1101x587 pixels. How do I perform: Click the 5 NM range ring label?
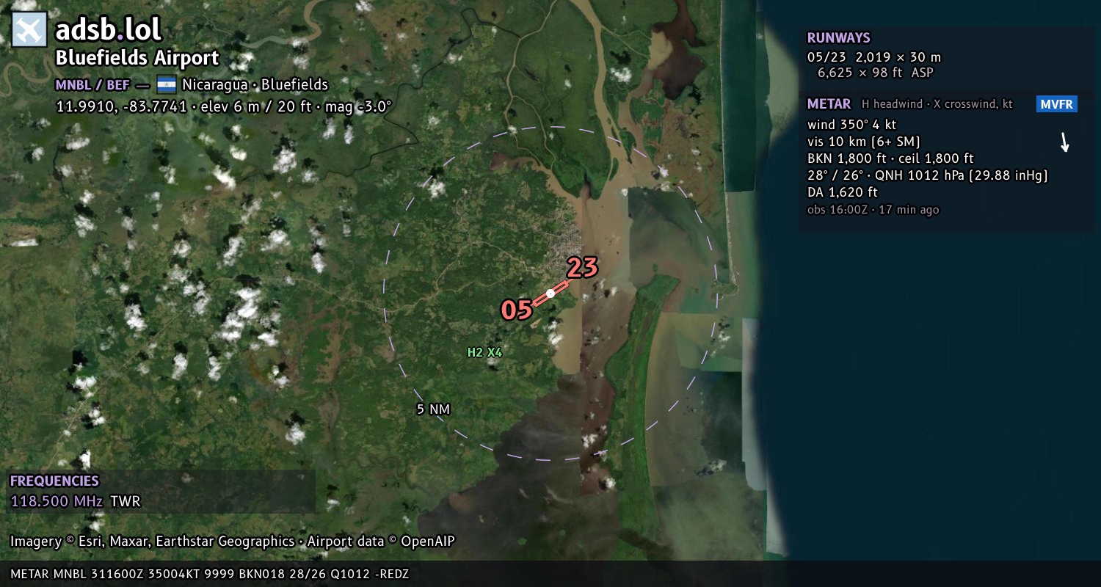coord(433,409)
